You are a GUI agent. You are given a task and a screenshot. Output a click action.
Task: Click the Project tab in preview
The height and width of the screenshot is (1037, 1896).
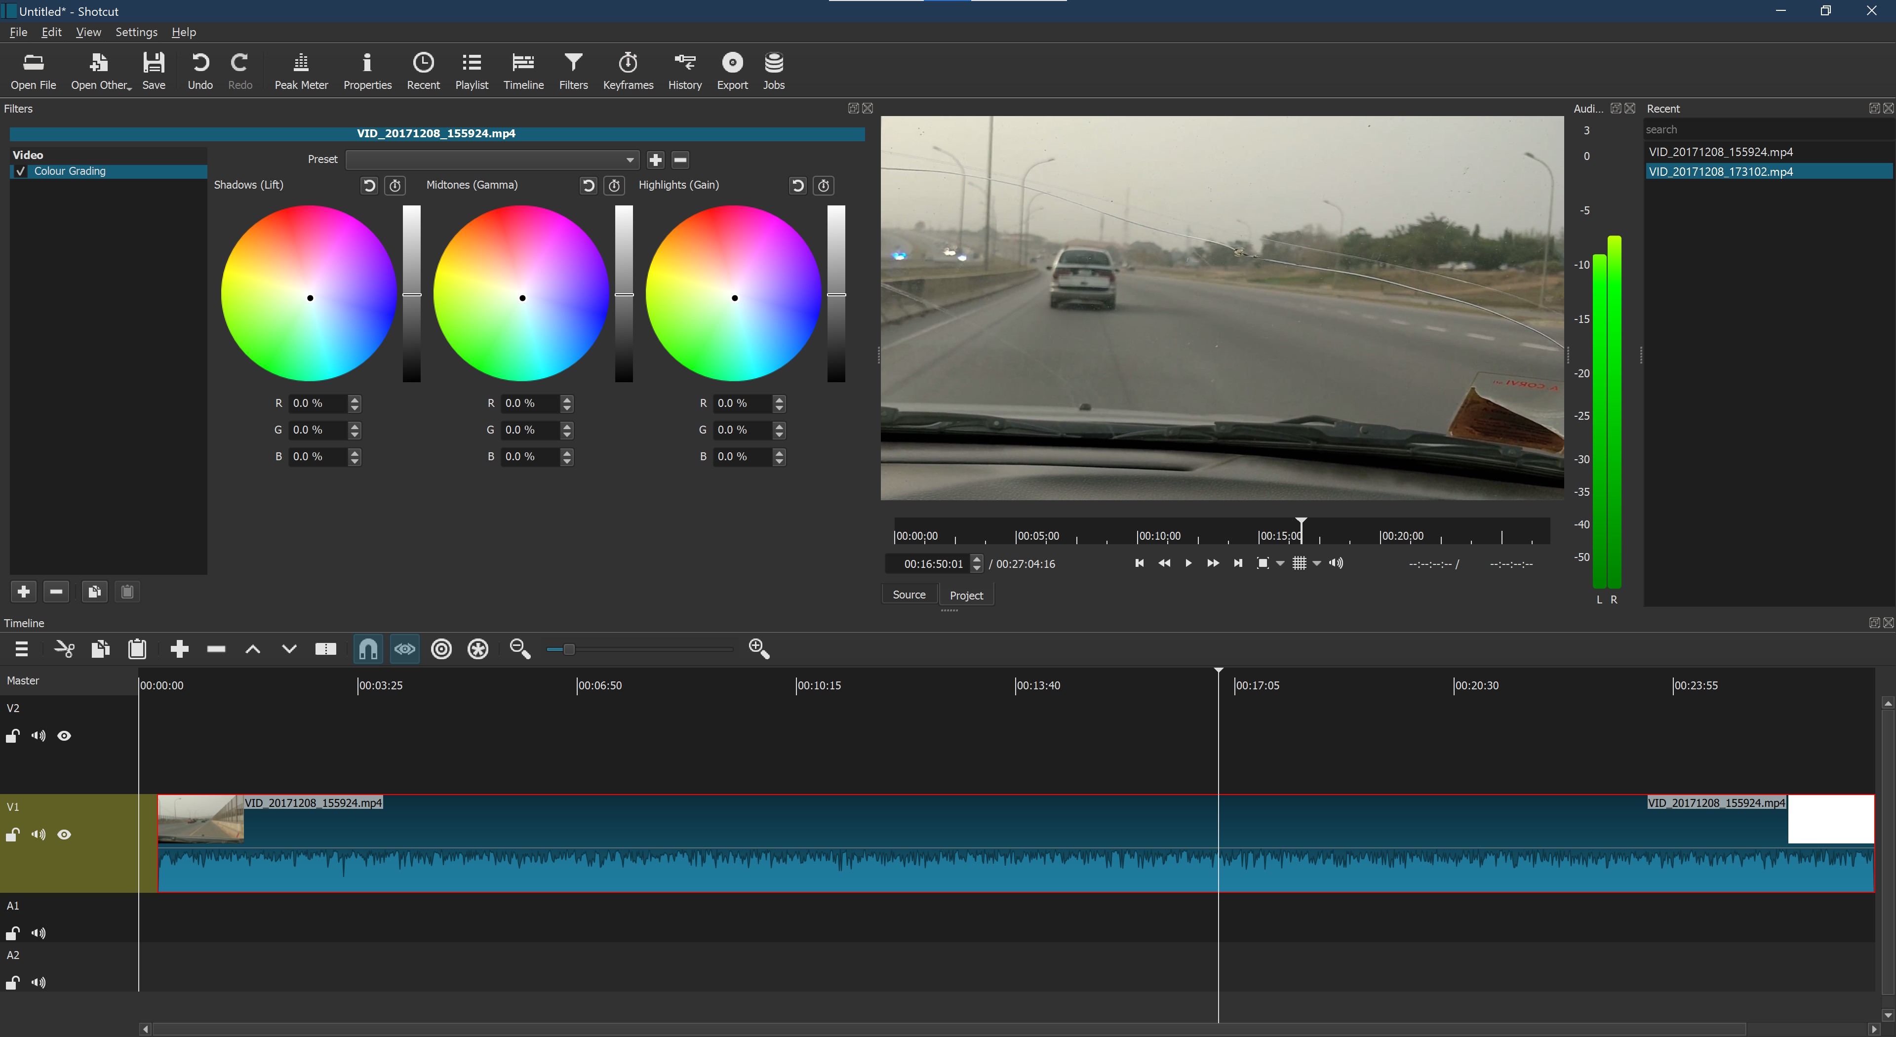click(965, 594)
